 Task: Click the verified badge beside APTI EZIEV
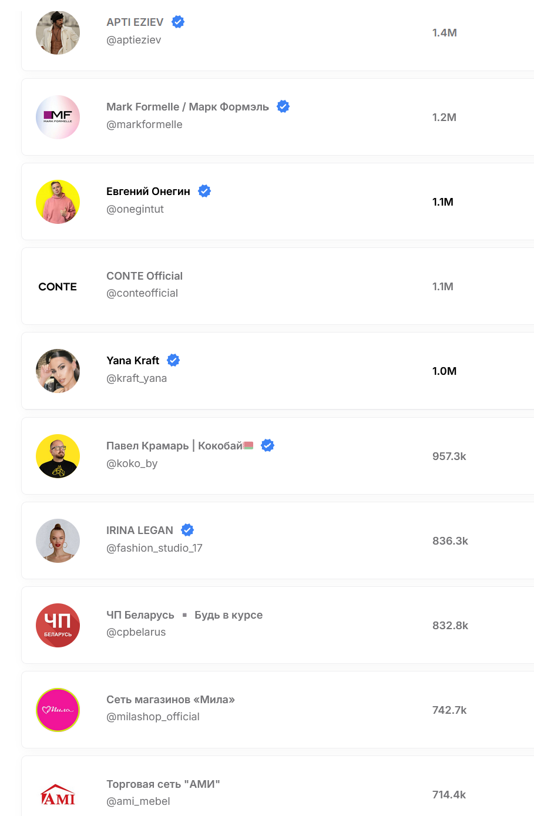point(178,22)
